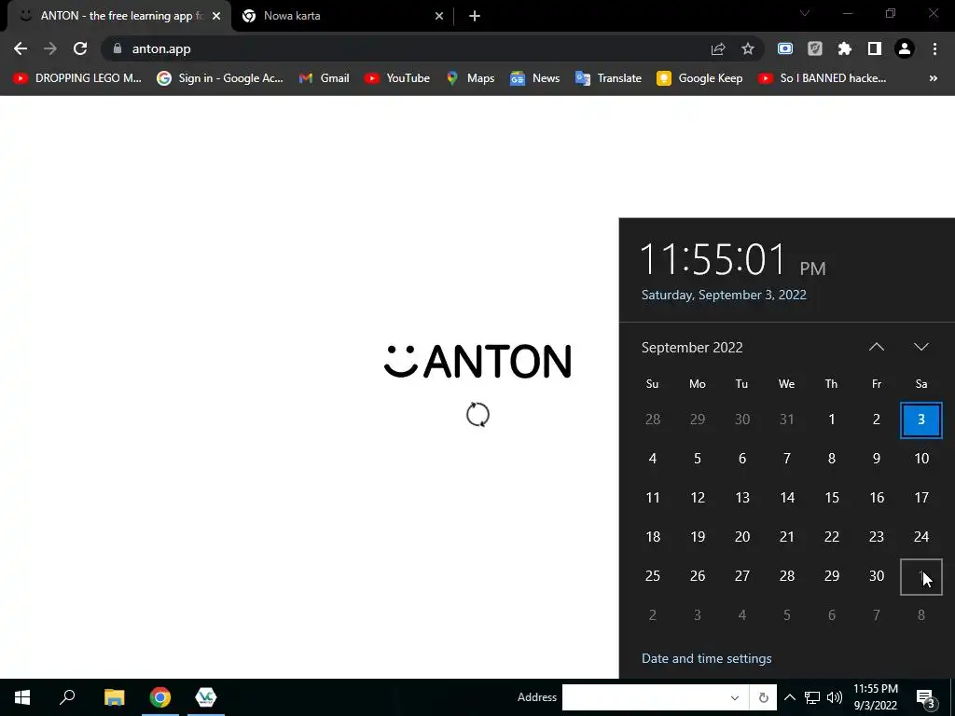
Task: Open tab search chevron in title bar
Action: coord(805,13)
